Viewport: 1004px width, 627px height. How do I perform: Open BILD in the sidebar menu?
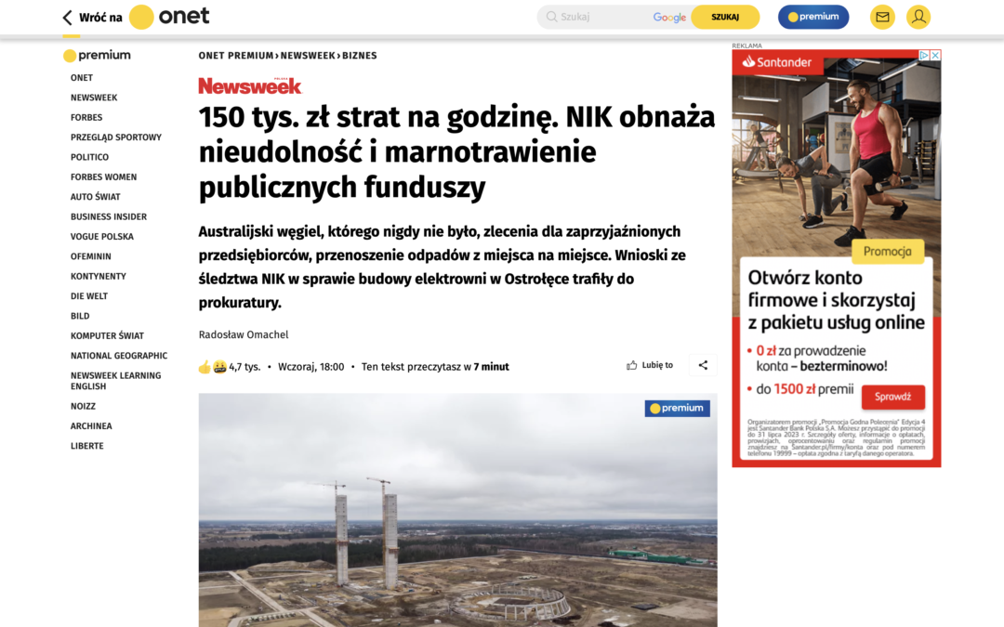80,316
